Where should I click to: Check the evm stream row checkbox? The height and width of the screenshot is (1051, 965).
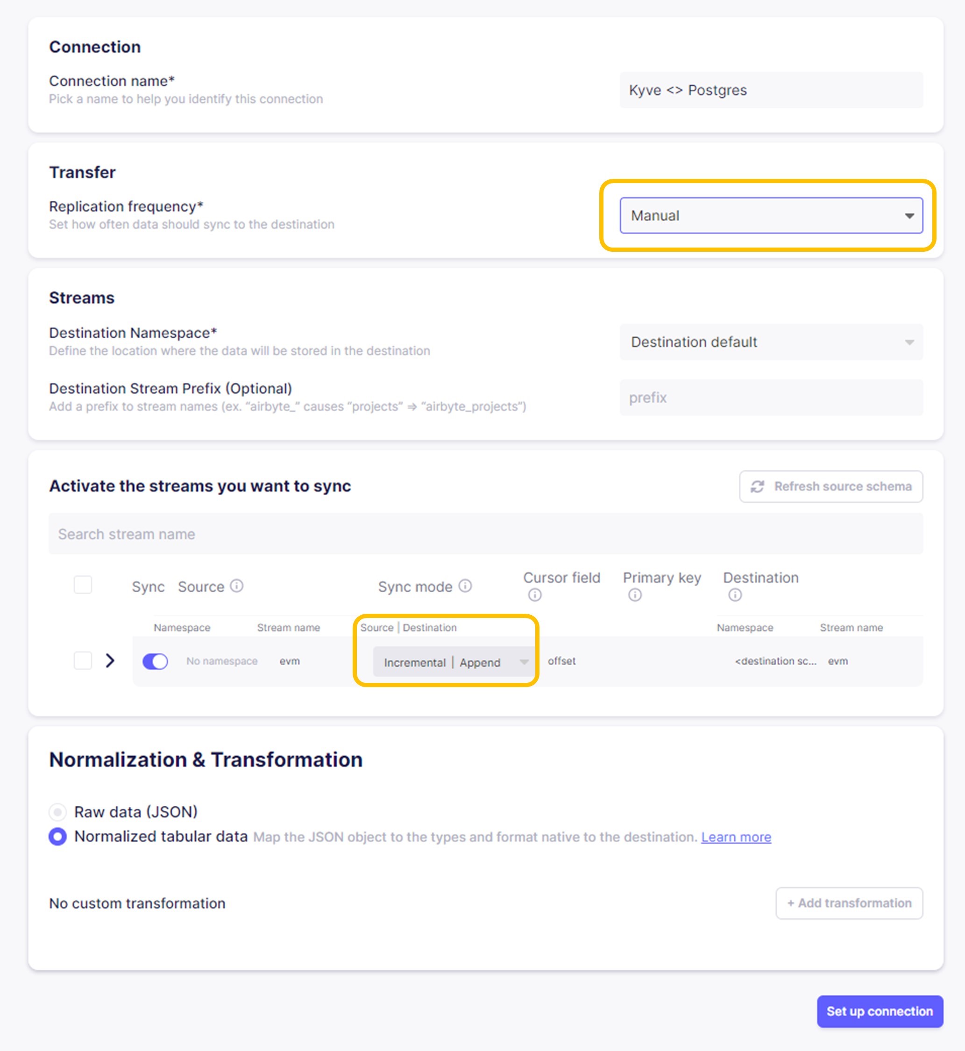click(x=83, y=660)
